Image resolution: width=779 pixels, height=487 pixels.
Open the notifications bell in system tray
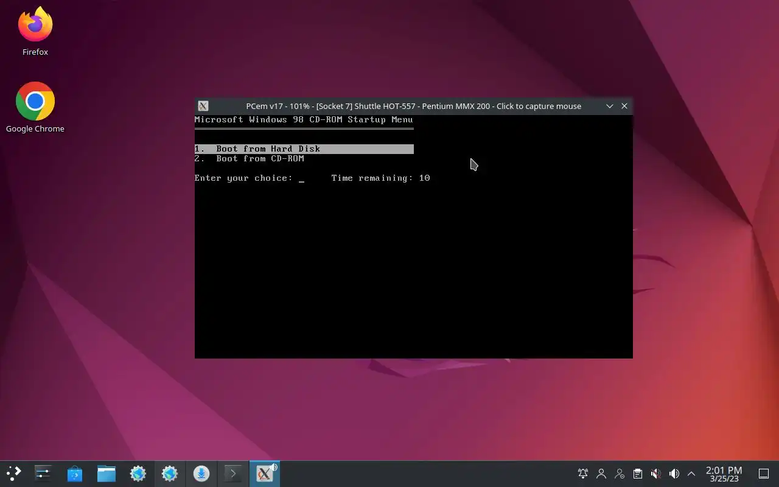(583, 474)
